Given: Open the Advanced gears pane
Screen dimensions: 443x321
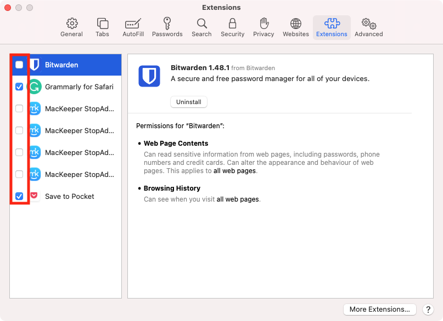Looking at the screenshot, I should 369,27.
